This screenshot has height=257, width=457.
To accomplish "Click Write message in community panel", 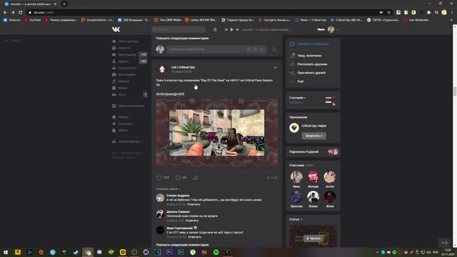I will click(312, 44).
